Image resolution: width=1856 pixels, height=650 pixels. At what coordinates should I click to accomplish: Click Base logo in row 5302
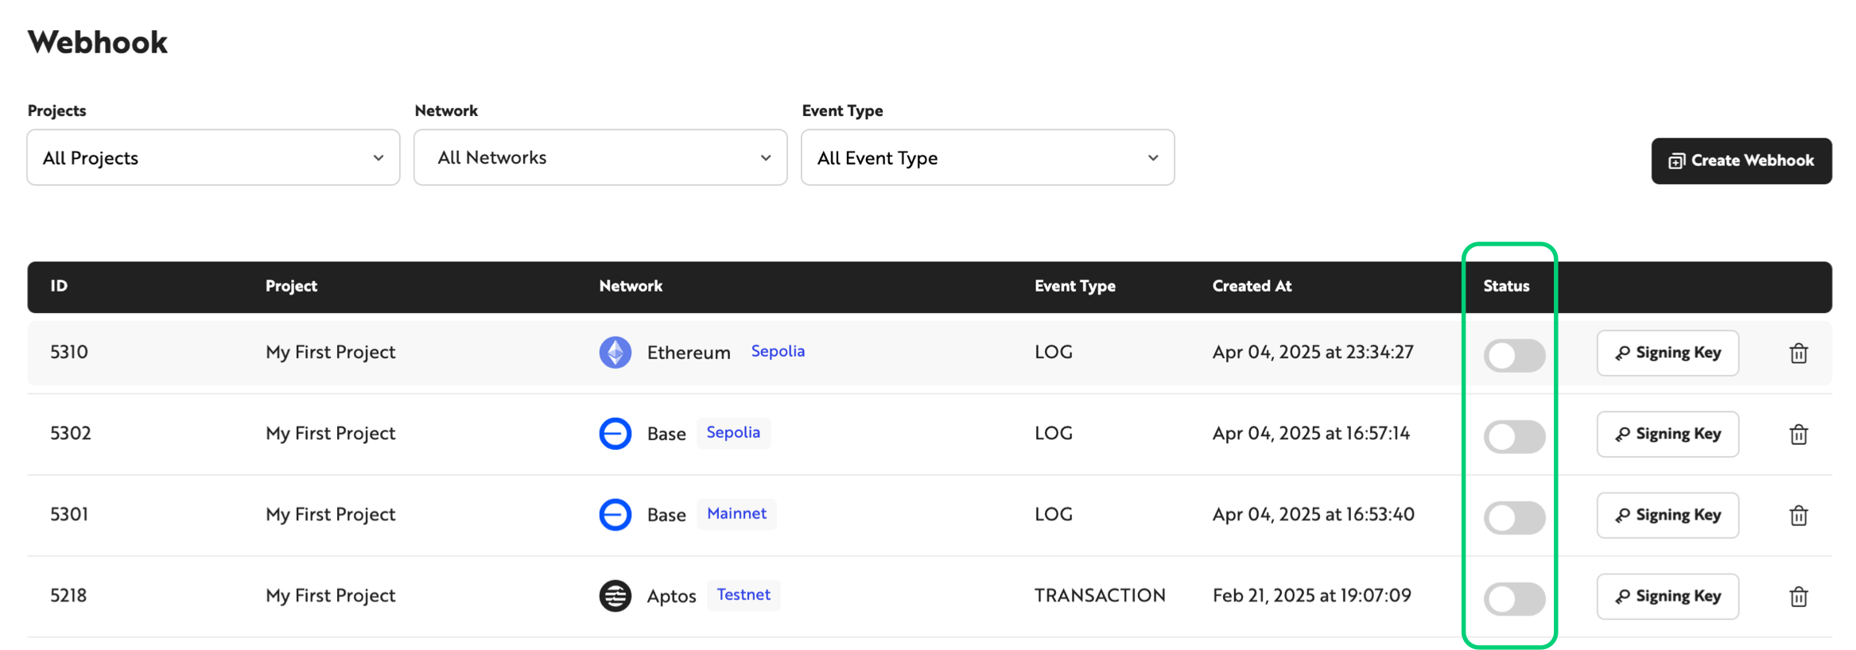click(x=615, y=434)
